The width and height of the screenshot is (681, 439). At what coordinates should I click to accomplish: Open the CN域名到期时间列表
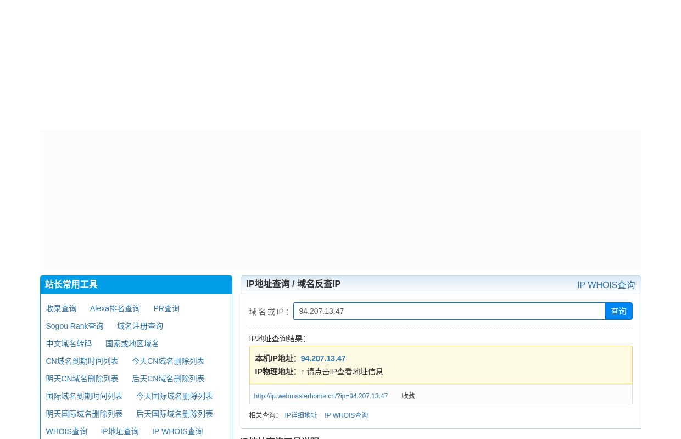coord(82,361)
